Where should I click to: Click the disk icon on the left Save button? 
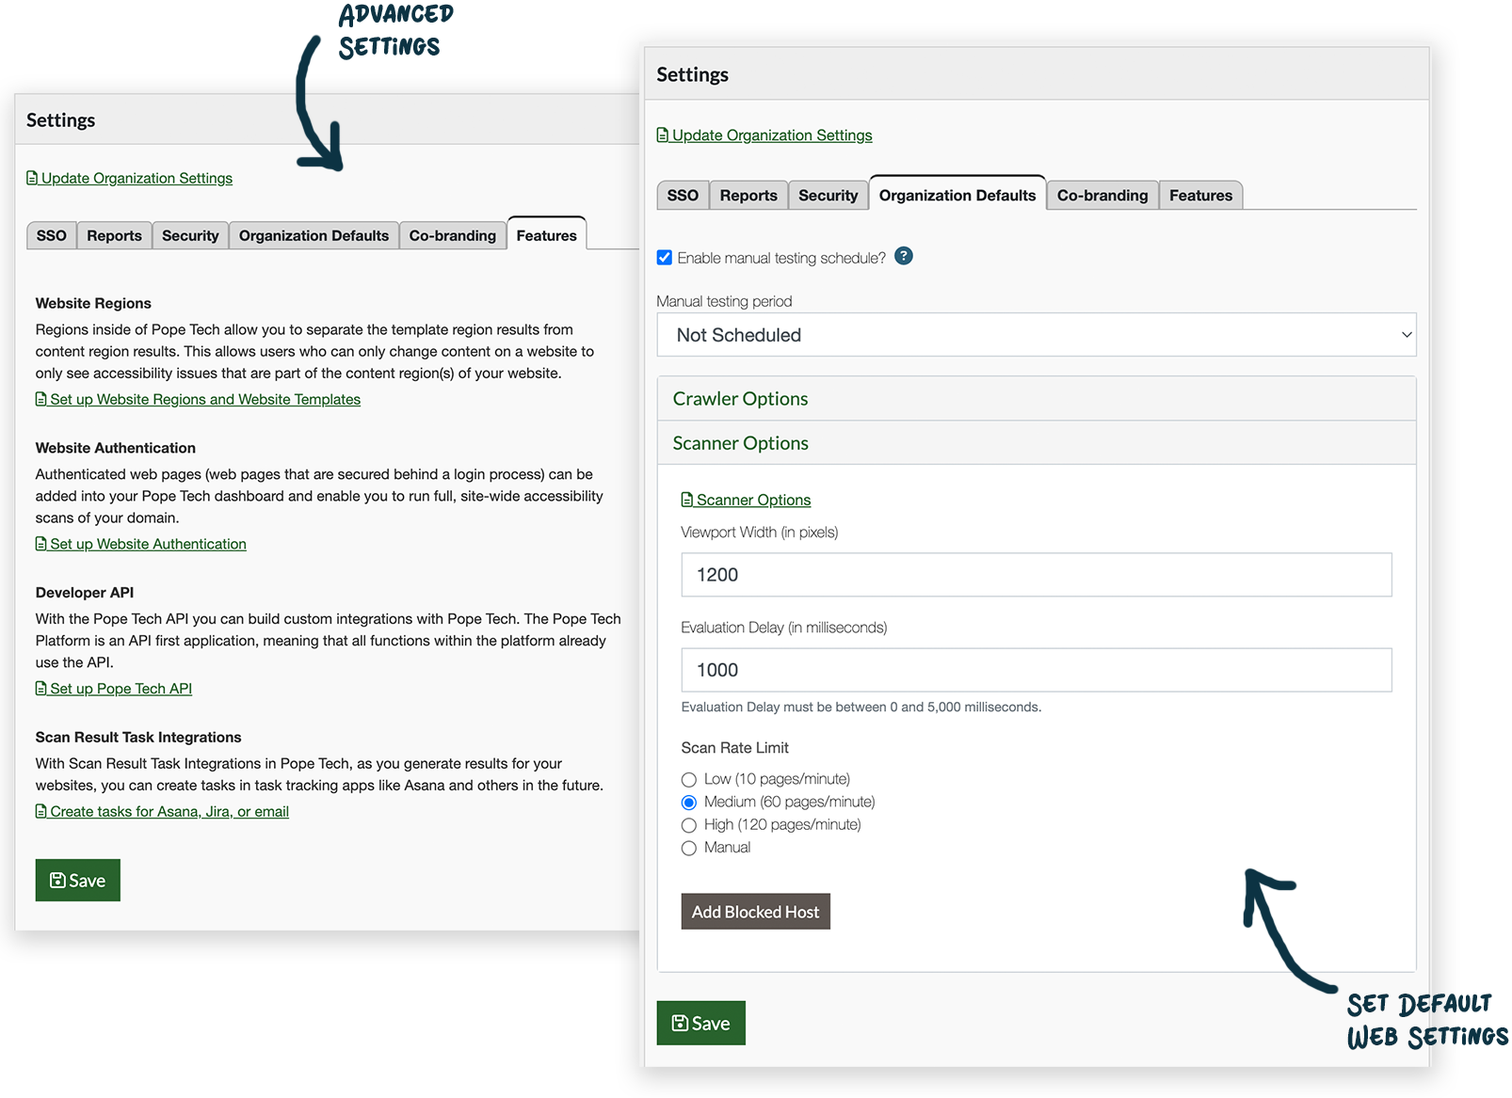tap(56, 880)
